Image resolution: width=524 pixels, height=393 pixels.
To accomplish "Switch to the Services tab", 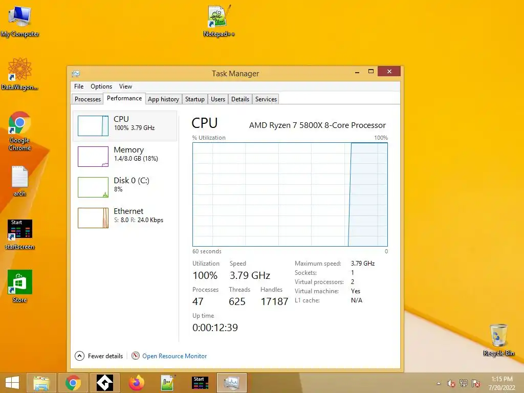I will (266, 99).
